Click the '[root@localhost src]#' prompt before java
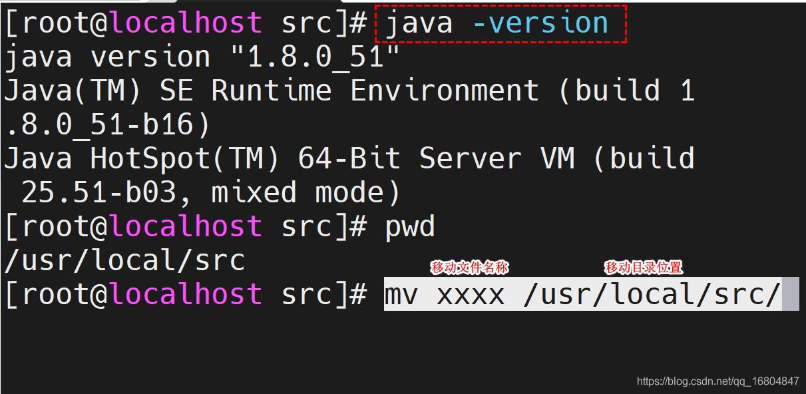 tap(186, 23)
